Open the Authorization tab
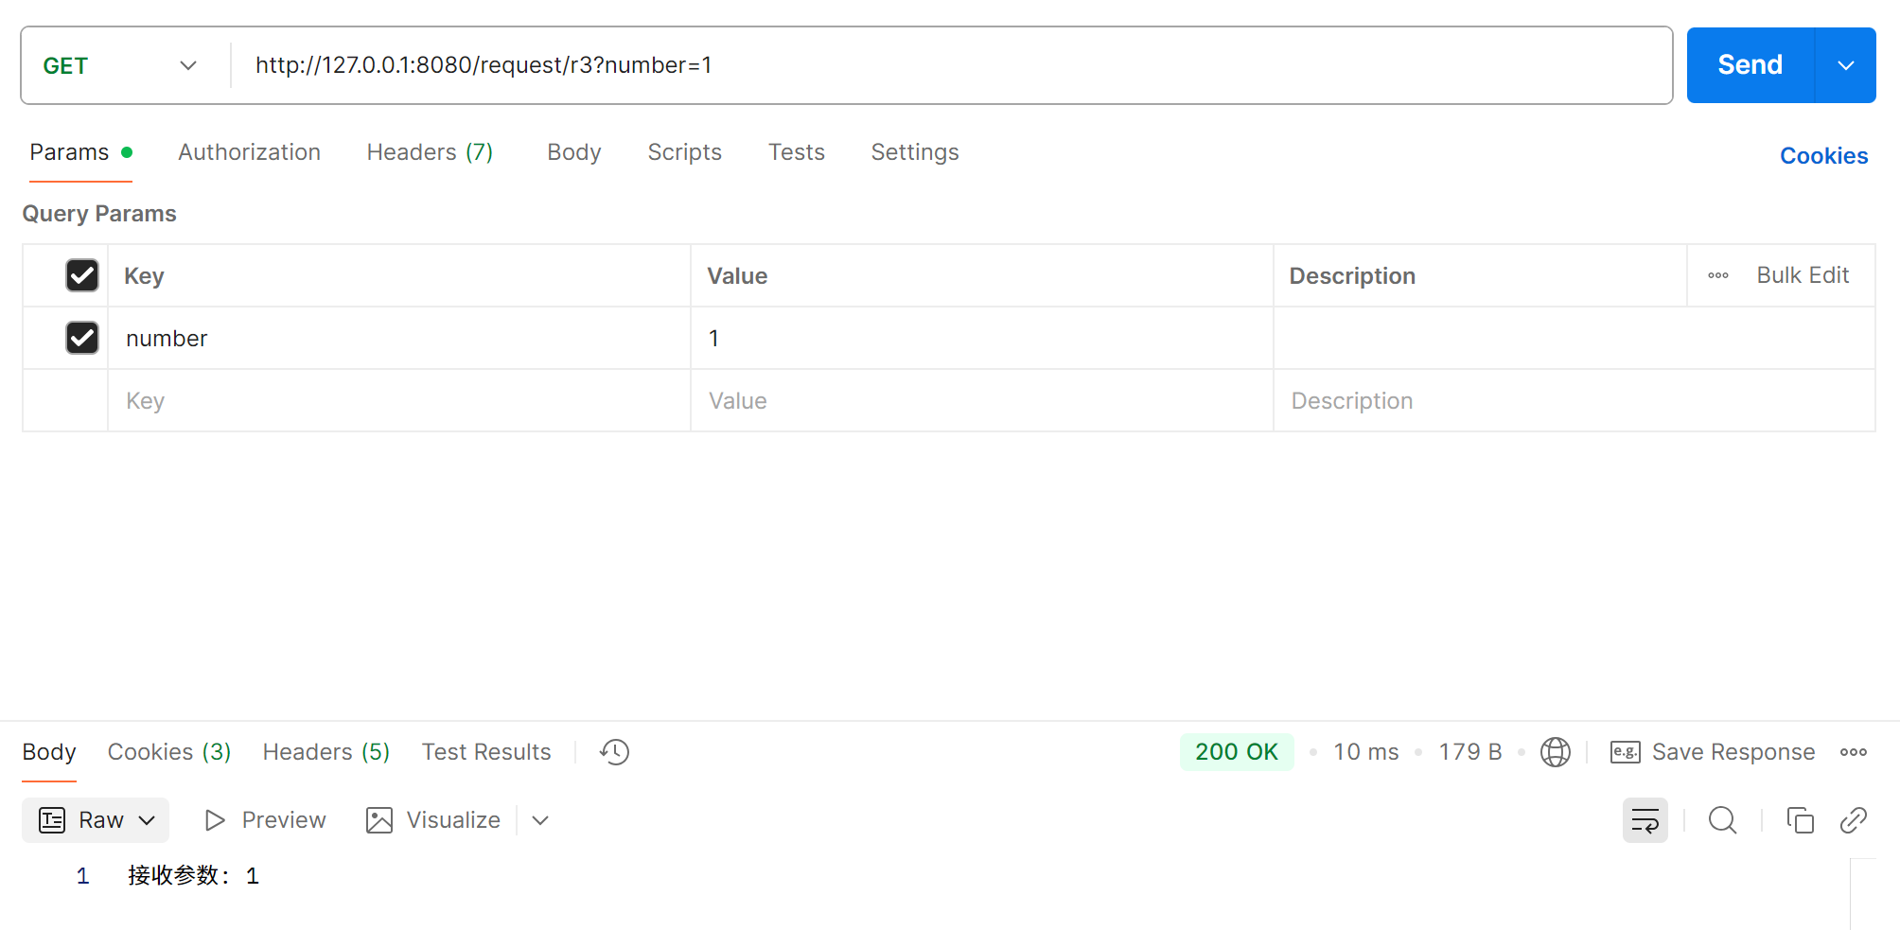 [249, 152]
